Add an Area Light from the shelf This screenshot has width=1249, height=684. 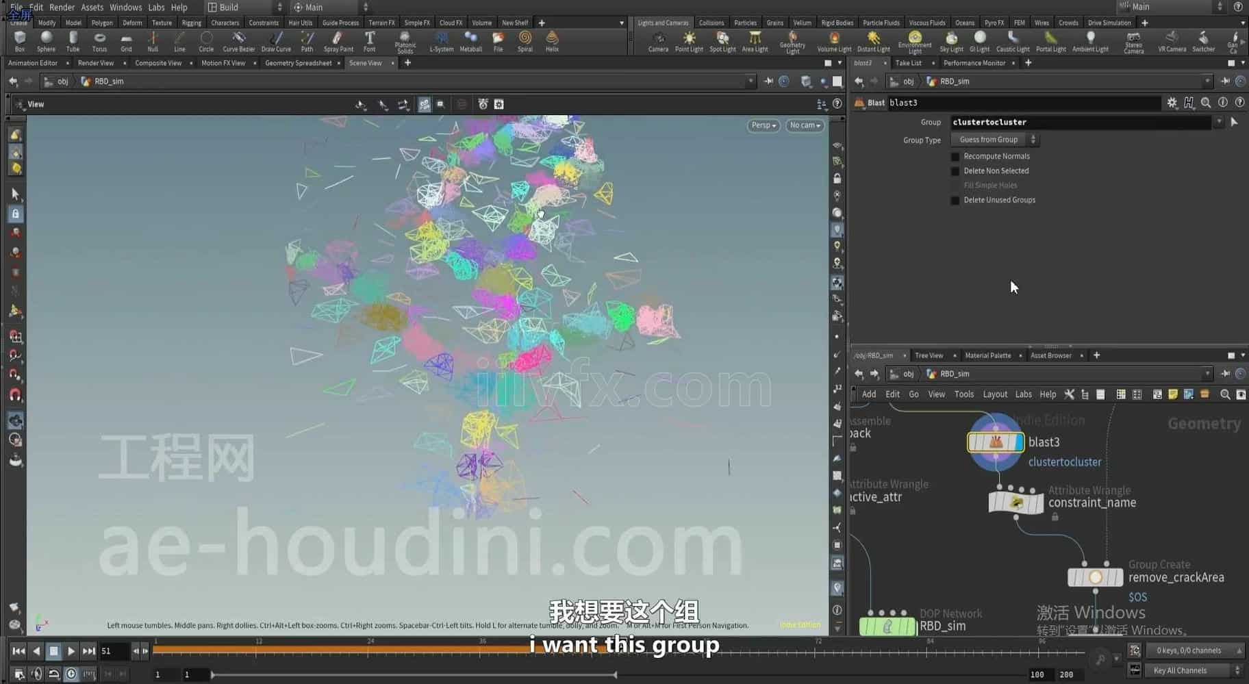[x=755, y=41]
